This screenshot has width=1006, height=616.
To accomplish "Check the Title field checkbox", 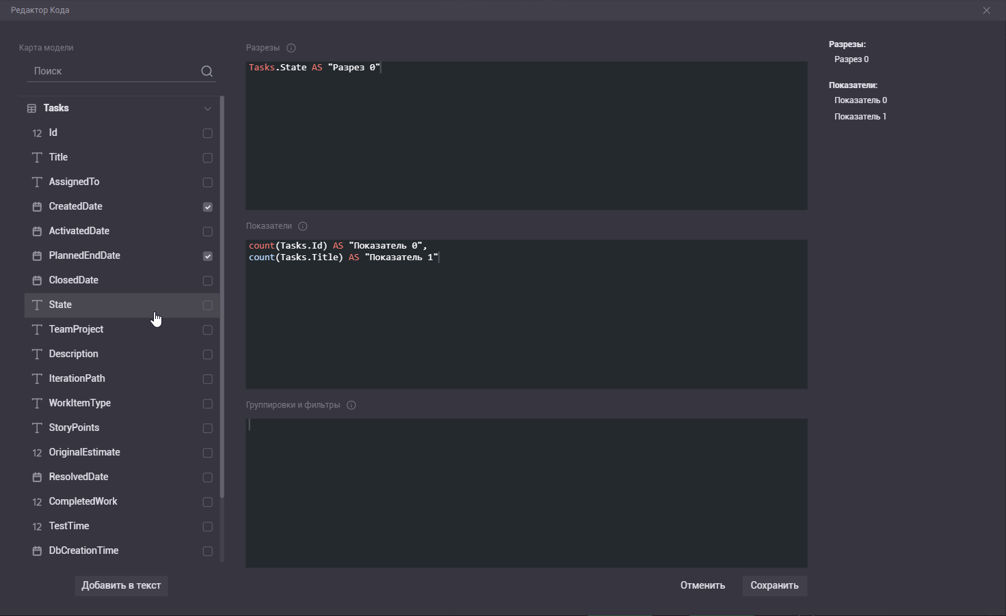I will 207,158.
